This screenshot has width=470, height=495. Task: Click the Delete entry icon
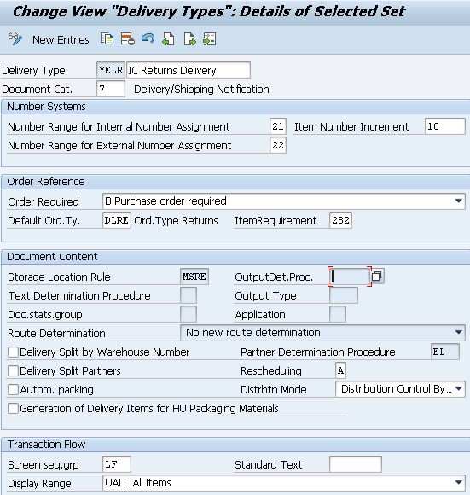(127, 39)
